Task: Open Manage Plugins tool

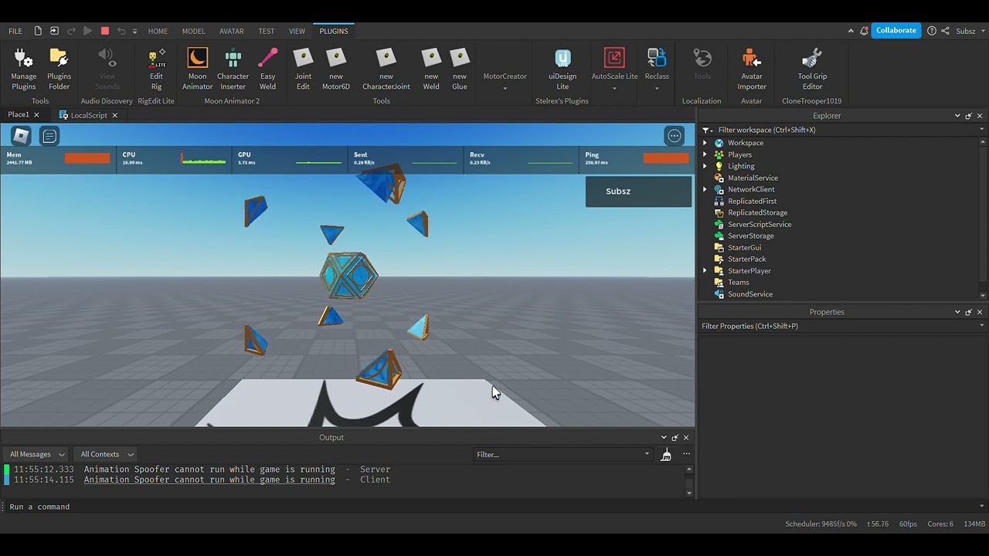Action: coord(23,69)
